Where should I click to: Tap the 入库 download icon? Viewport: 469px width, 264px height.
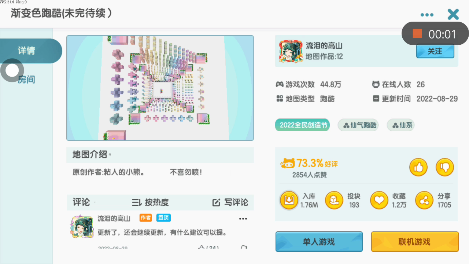tap(289, 200)
